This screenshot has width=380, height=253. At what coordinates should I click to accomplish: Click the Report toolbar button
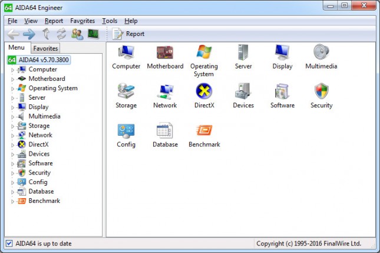pyautogui.click(x=128, y=34)
